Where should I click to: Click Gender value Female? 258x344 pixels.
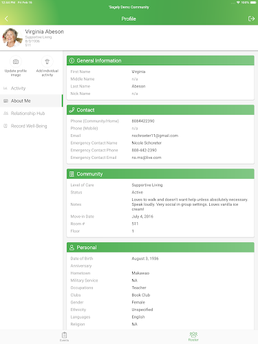138,302
